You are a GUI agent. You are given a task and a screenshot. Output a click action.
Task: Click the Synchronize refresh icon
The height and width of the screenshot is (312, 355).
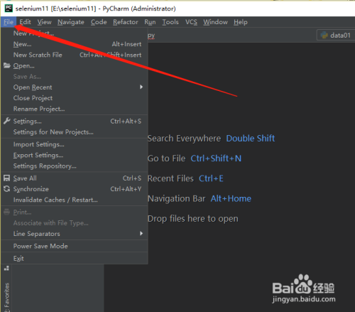[x=7, y=189]
